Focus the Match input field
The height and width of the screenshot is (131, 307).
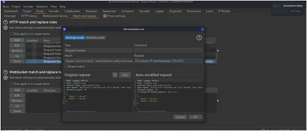[x=98, y=61]
